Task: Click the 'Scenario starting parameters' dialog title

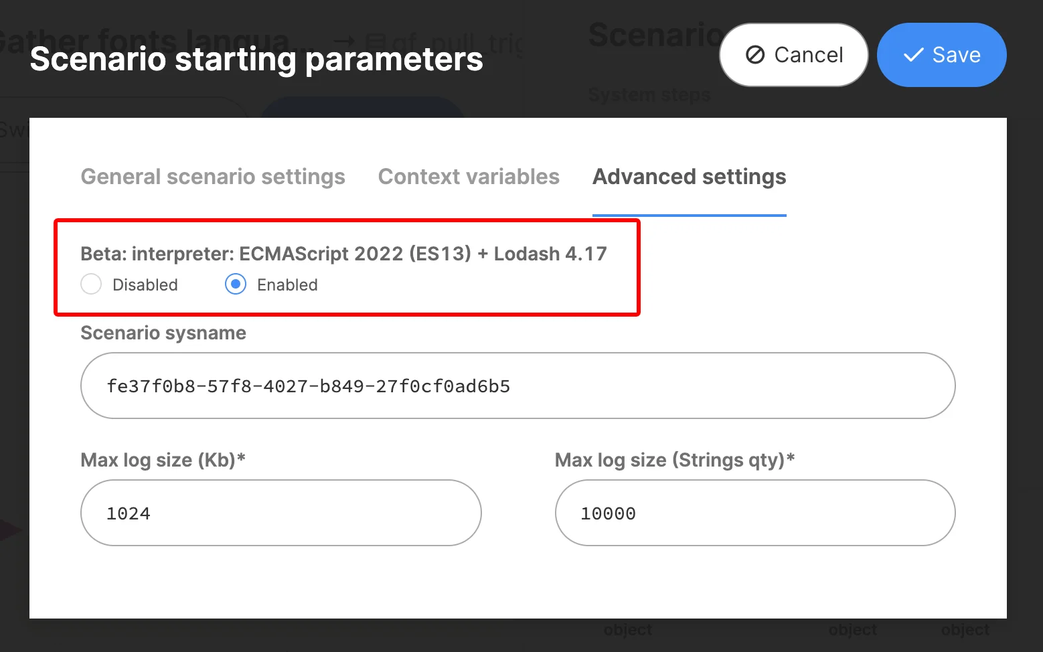Action: (x=256, y=59)
